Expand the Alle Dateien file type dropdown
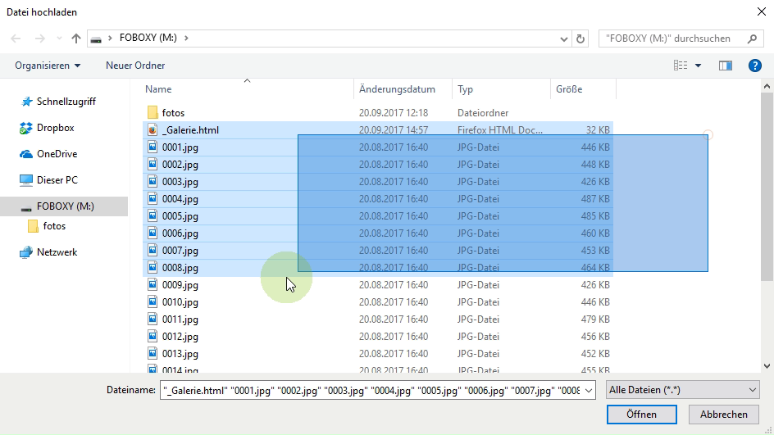 click(752, 391)
